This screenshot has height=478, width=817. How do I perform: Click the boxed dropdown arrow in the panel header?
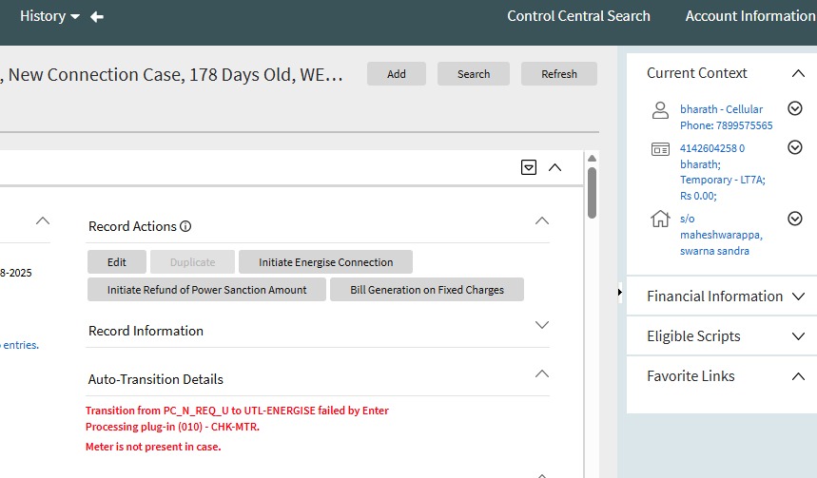pos(529,167)
